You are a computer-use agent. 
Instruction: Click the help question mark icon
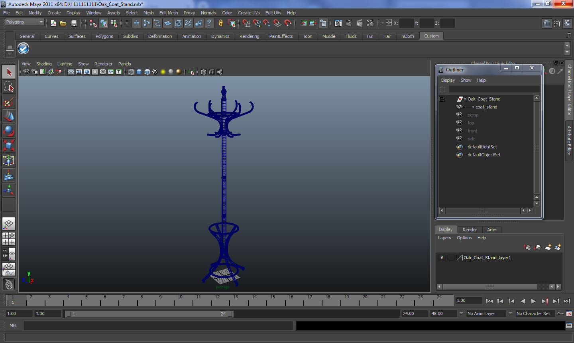click(x=209, y=23)
